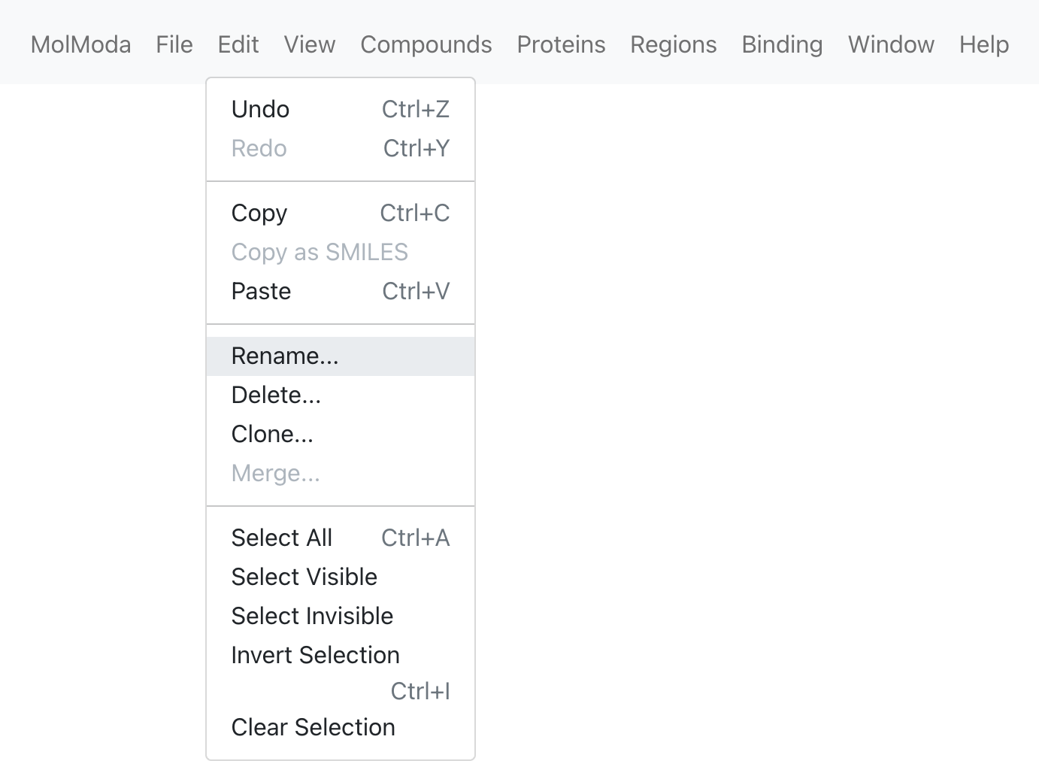Image resolution: width=1039 pixels, height=779 pixels.
Task: Open the File menu
Action: click(x=174, y=44)
